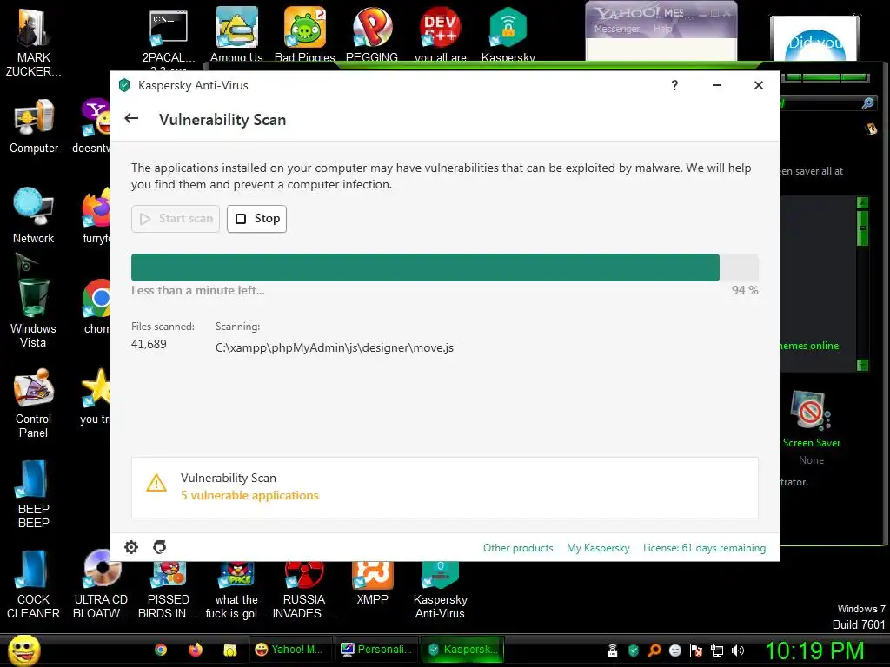890x667 pixels.
Task: Open Kaspersky support headset icon
Action: tap(160, 547)
